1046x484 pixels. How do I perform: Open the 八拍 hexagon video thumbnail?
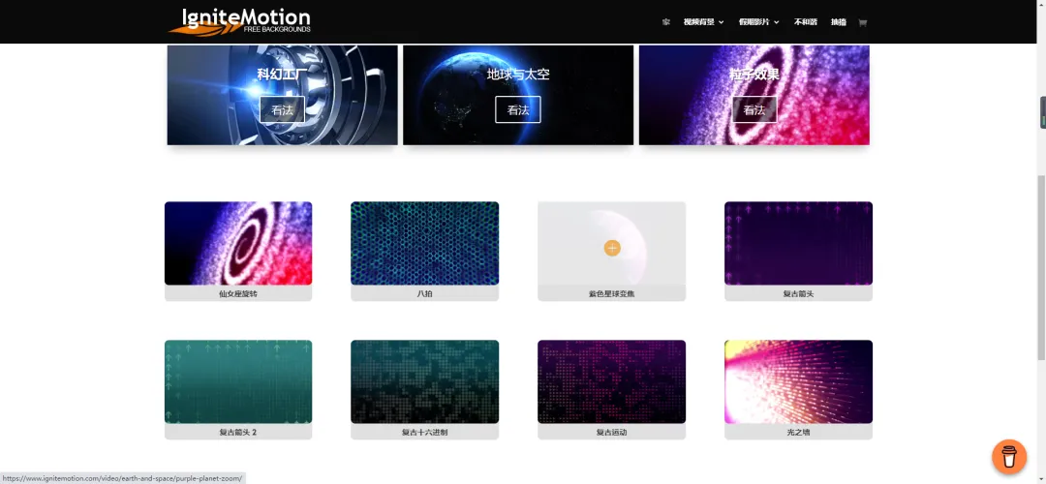tap(424, 243)
